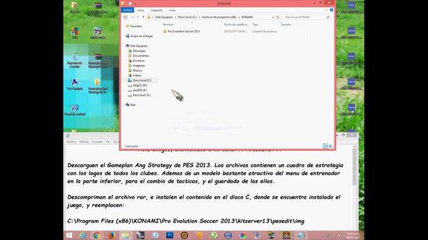Open Notepad's Edición menu

click(84, 142)
